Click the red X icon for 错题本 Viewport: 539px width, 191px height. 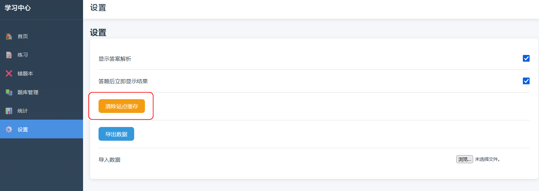[9, 73]
